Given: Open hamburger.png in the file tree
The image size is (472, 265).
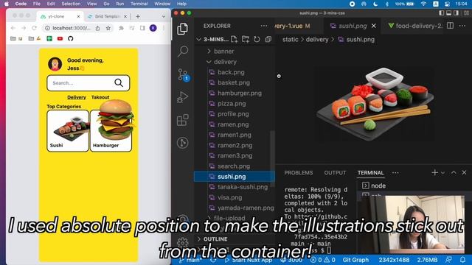Looking at the screenshot, I should (239, 93).
